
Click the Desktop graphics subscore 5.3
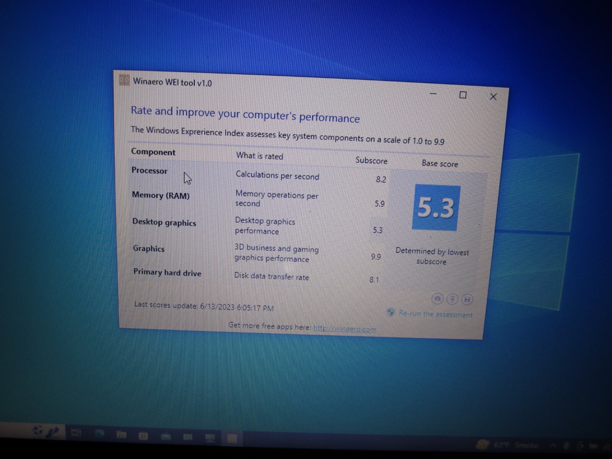(x=378, y=230)
